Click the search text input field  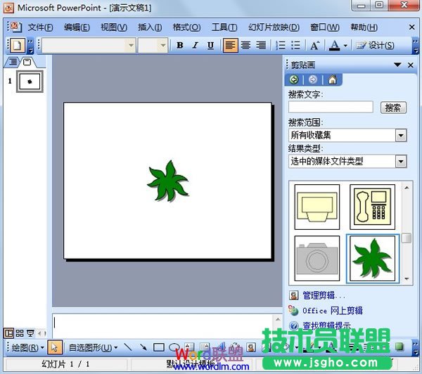pos(331,107)
